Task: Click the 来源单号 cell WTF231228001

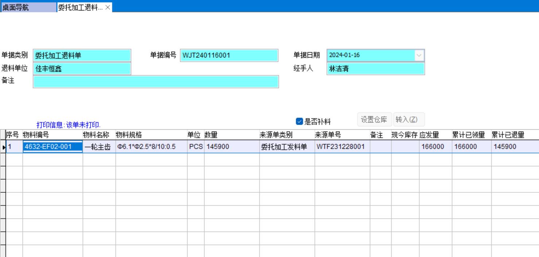Action: coord(342,147)
